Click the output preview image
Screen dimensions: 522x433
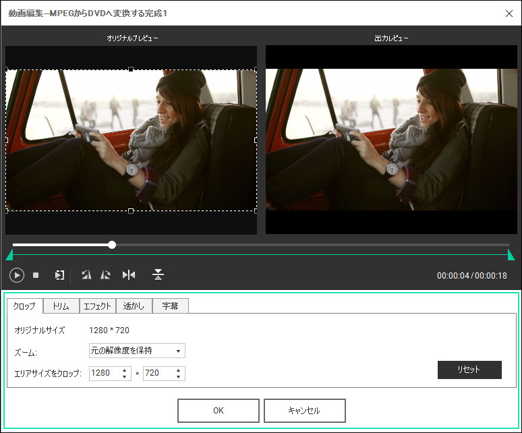pyautogui.click(x=391, y=140)
